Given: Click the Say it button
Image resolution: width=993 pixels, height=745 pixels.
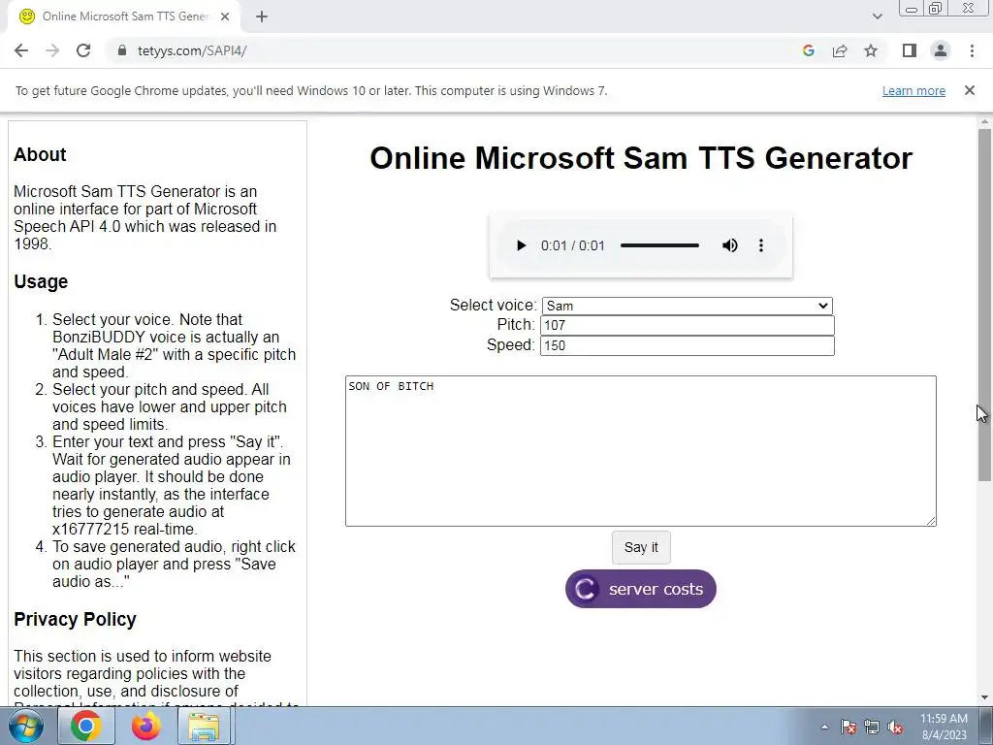Looking at the screenshot, I should pyautogui.click(x=641, y=547).
